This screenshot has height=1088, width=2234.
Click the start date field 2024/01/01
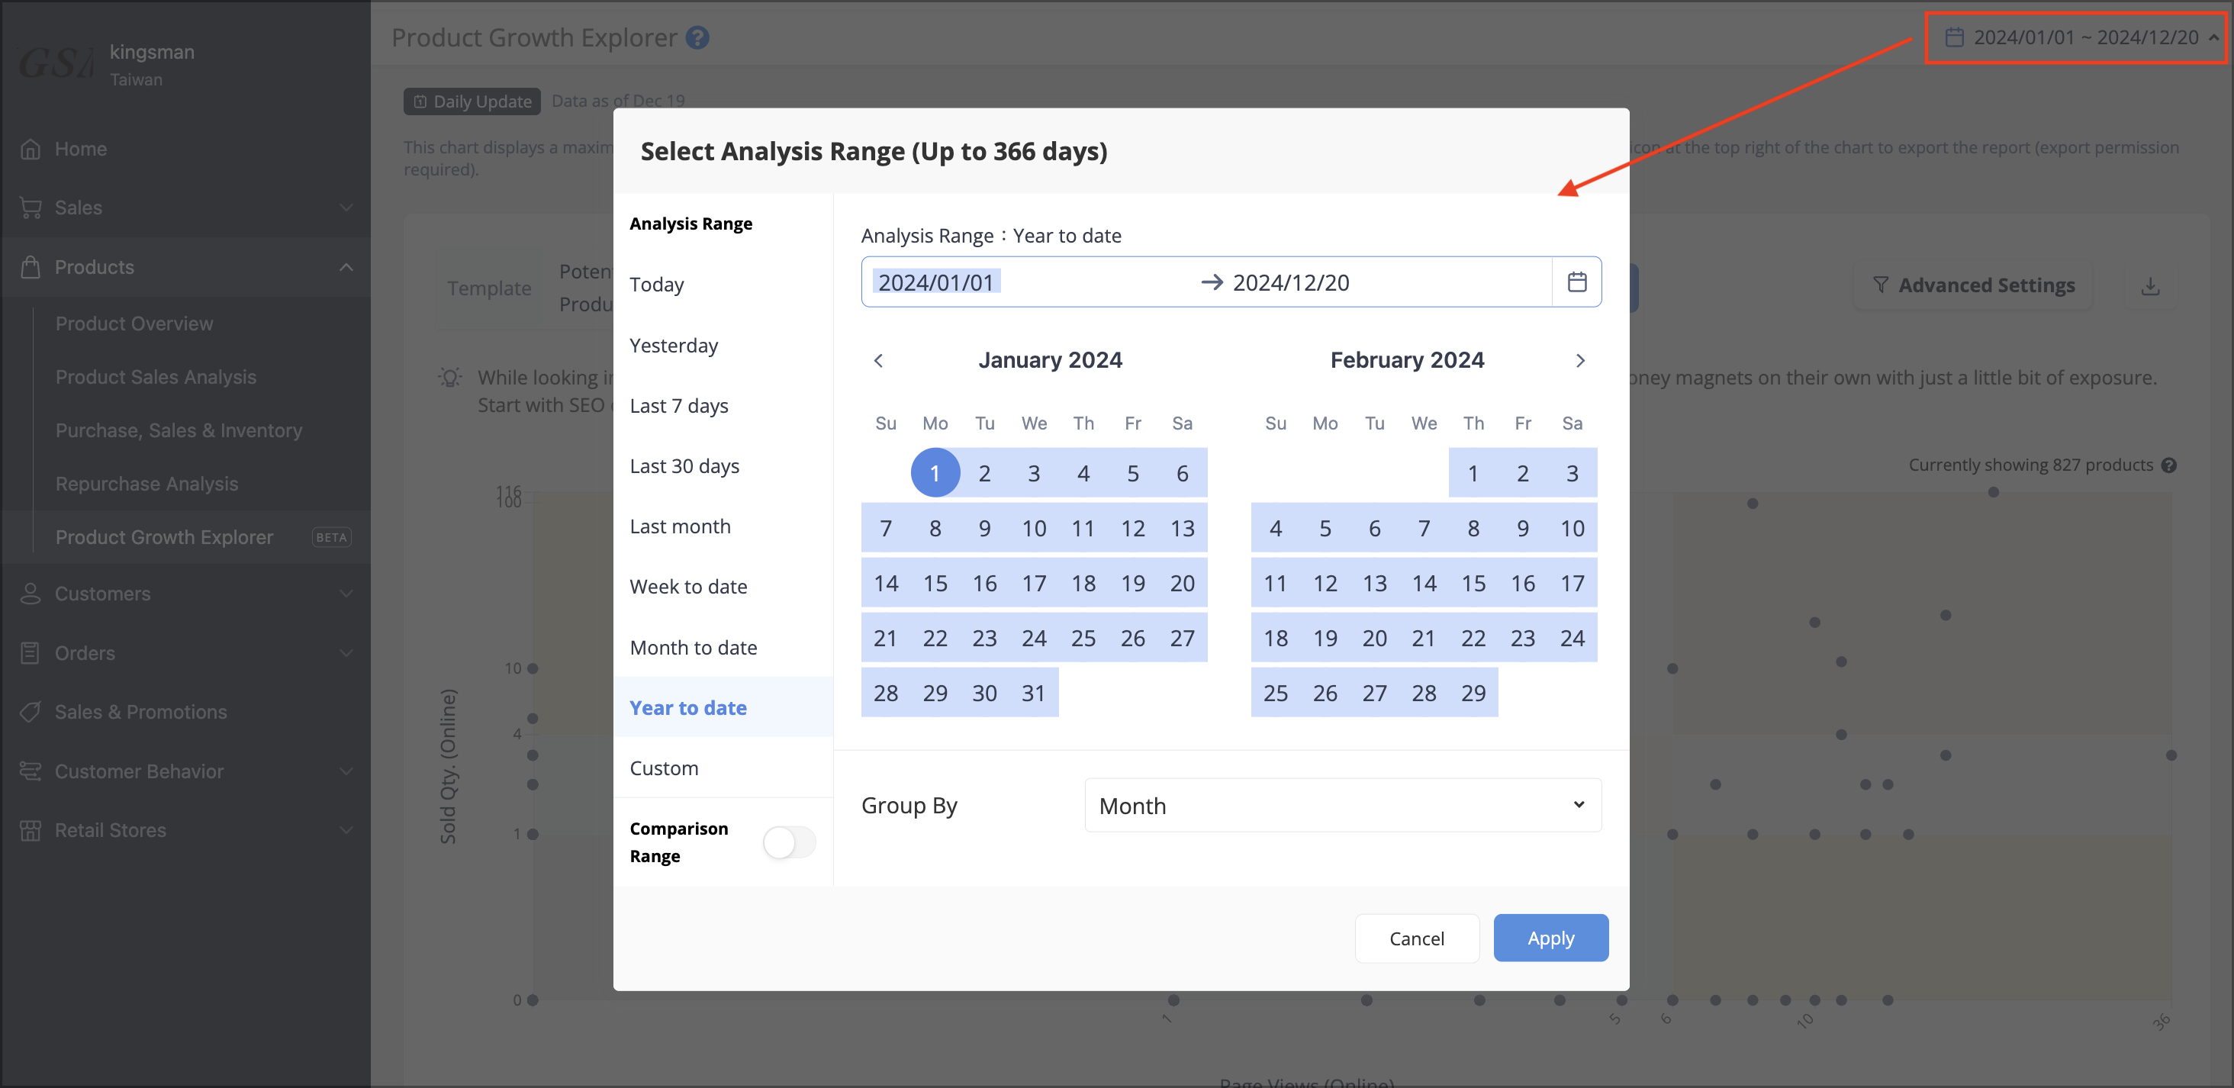point(935,282)
